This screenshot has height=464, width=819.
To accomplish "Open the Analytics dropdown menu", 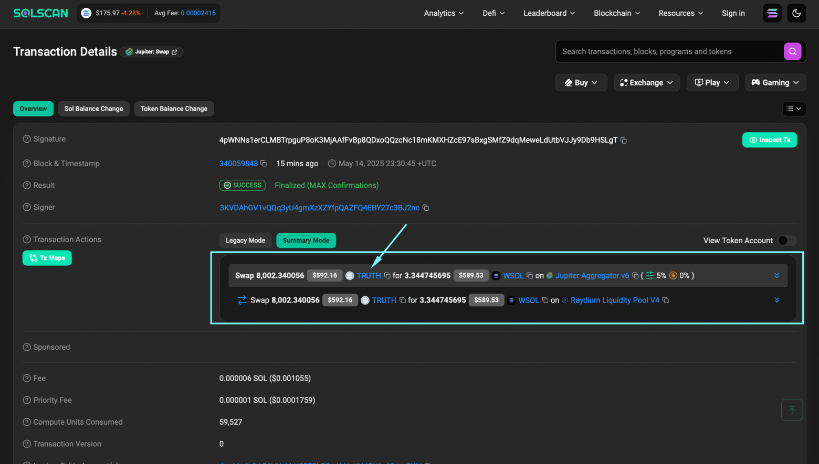I will (x=444, y=13).
